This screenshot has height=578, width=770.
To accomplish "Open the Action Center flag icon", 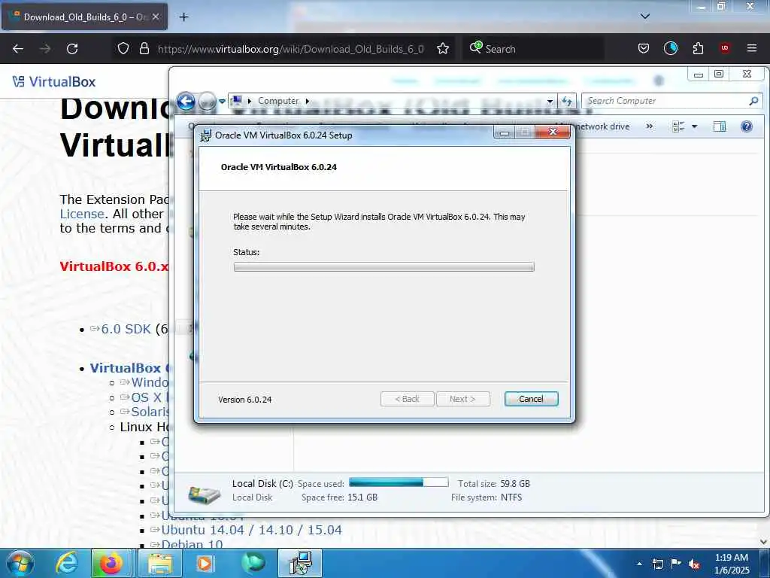I will (676, 564).
